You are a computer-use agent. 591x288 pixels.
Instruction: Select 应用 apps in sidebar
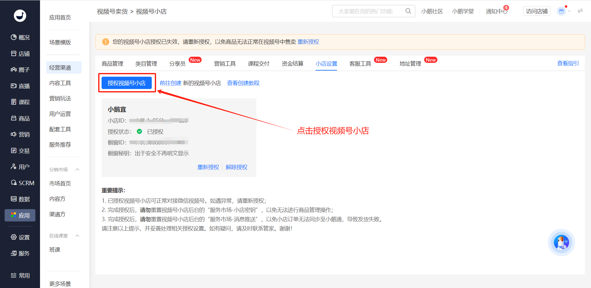(x=20, y=215)
